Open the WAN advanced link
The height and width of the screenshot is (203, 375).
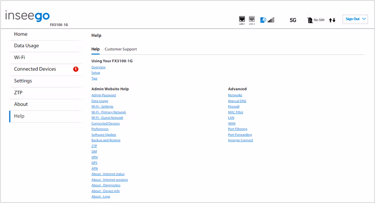click(232, 123)
